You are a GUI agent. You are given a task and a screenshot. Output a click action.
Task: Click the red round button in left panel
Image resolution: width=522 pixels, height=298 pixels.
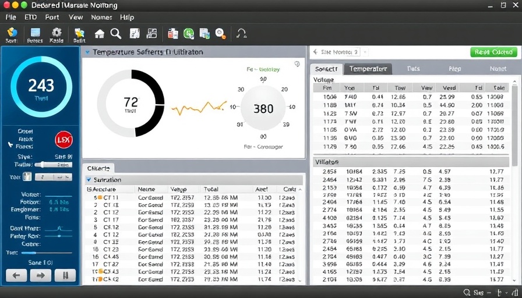tap(63, 140)
